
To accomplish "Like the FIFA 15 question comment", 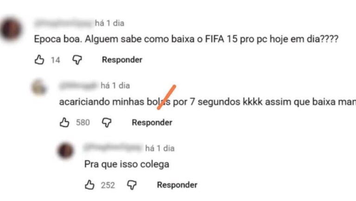I will (39, 60).
